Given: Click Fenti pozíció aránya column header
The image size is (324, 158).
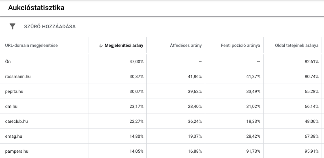Looking at the screenshot, I should 240,46.
